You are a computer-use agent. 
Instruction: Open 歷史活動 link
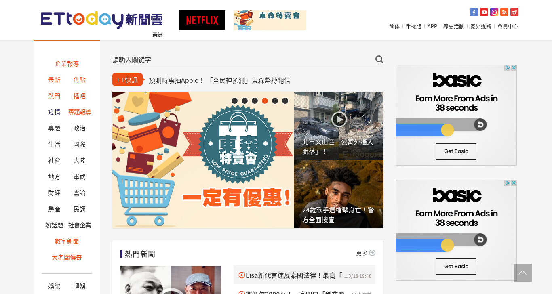[454, 26]
